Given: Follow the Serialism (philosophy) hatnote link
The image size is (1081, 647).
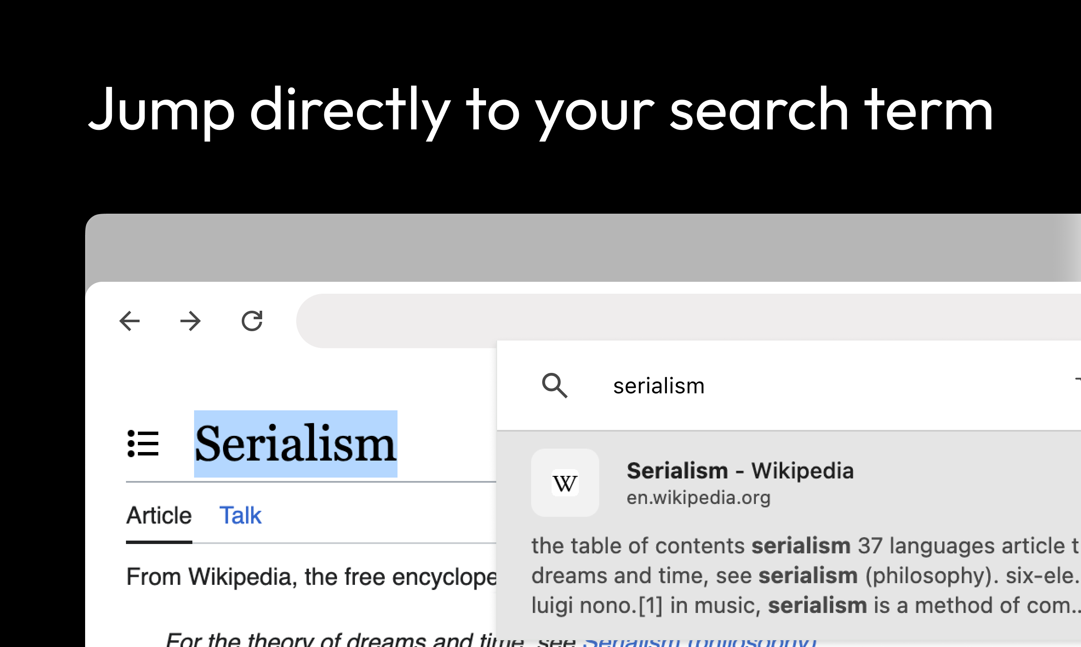Looking at the screenshot, I should click(700, 640).
